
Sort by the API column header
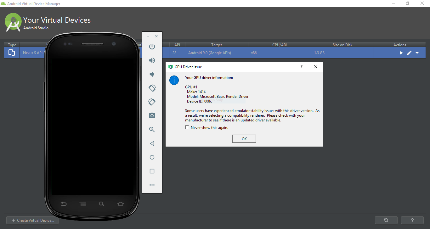pos(177,45)
